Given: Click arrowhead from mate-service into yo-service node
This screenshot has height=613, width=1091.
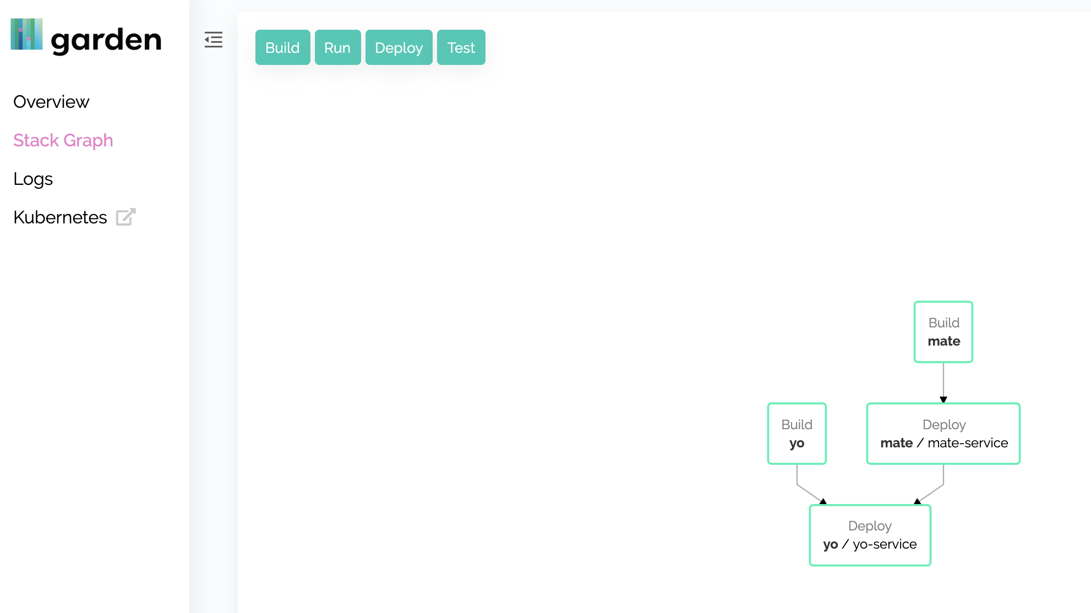Looking at the screenshot, I should pyautogui.click(x=917, y=501).
